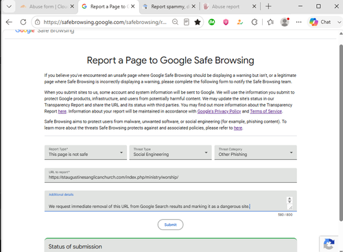This screenshot has width=343, height=252.
Task: Close the Abuse report tab
Action: (x=254, y=6)
